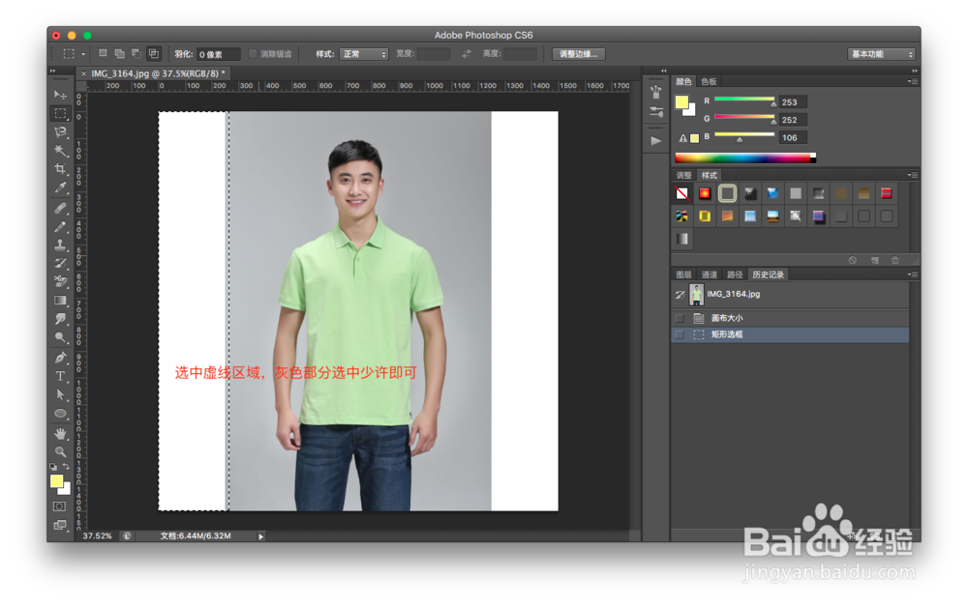Click the delete style trash button
The image size is (968, 606).
[x=894, y=260]
